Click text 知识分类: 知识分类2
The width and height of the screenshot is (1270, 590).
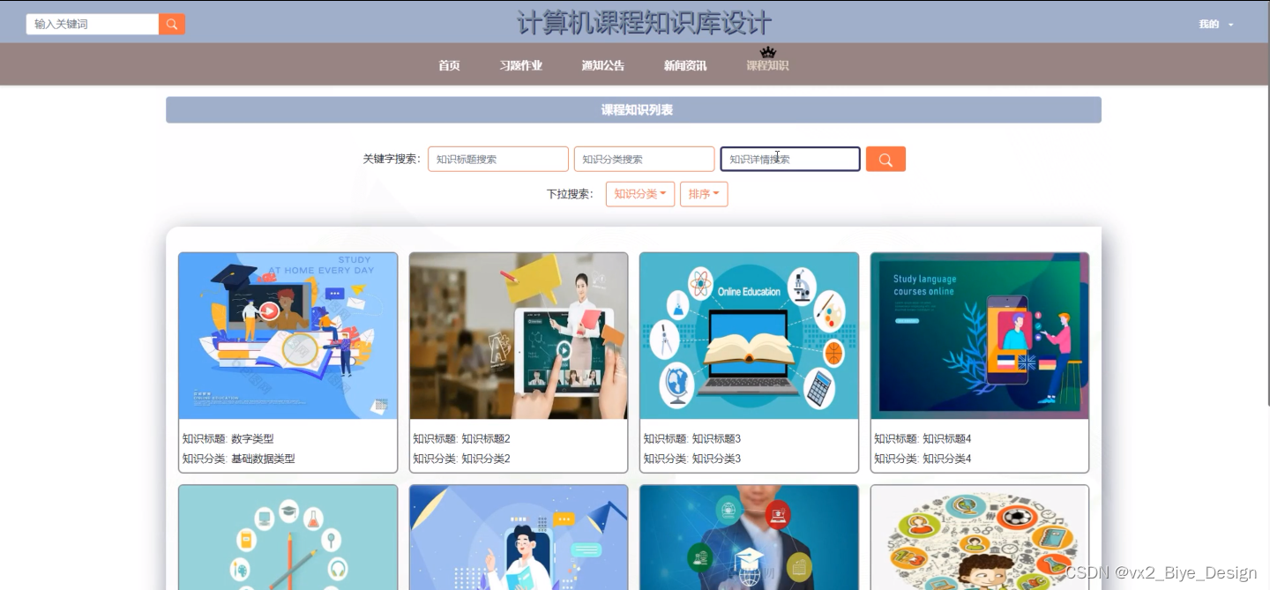coord(462,459)
